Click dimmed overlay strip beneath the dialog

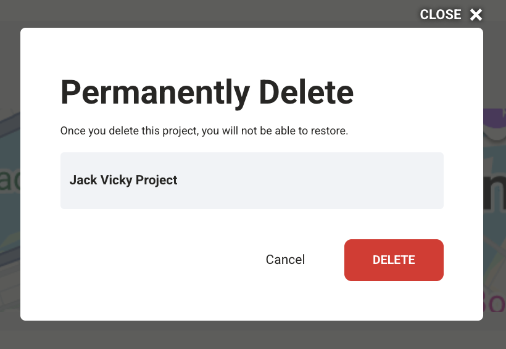(x=253, y=335)
